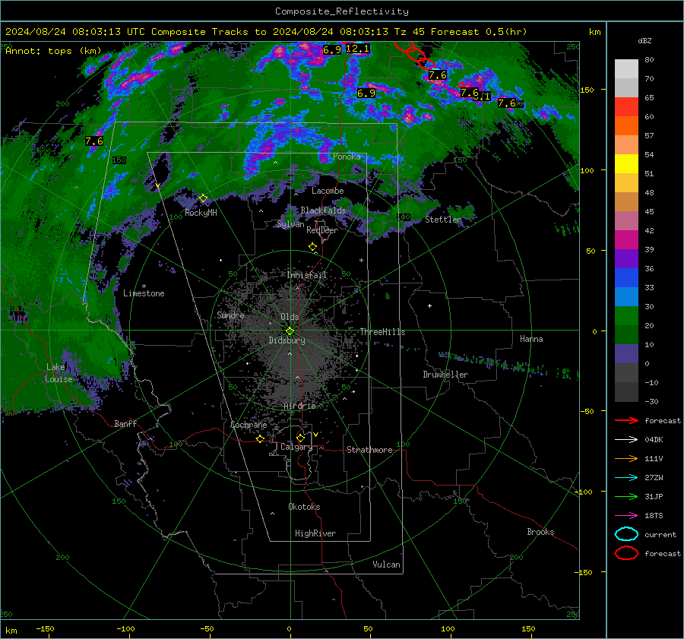Image resolution: width=684 pixels, height=639 pixels.
Task: Click the Lake Louise label
Action: point(59,373)
